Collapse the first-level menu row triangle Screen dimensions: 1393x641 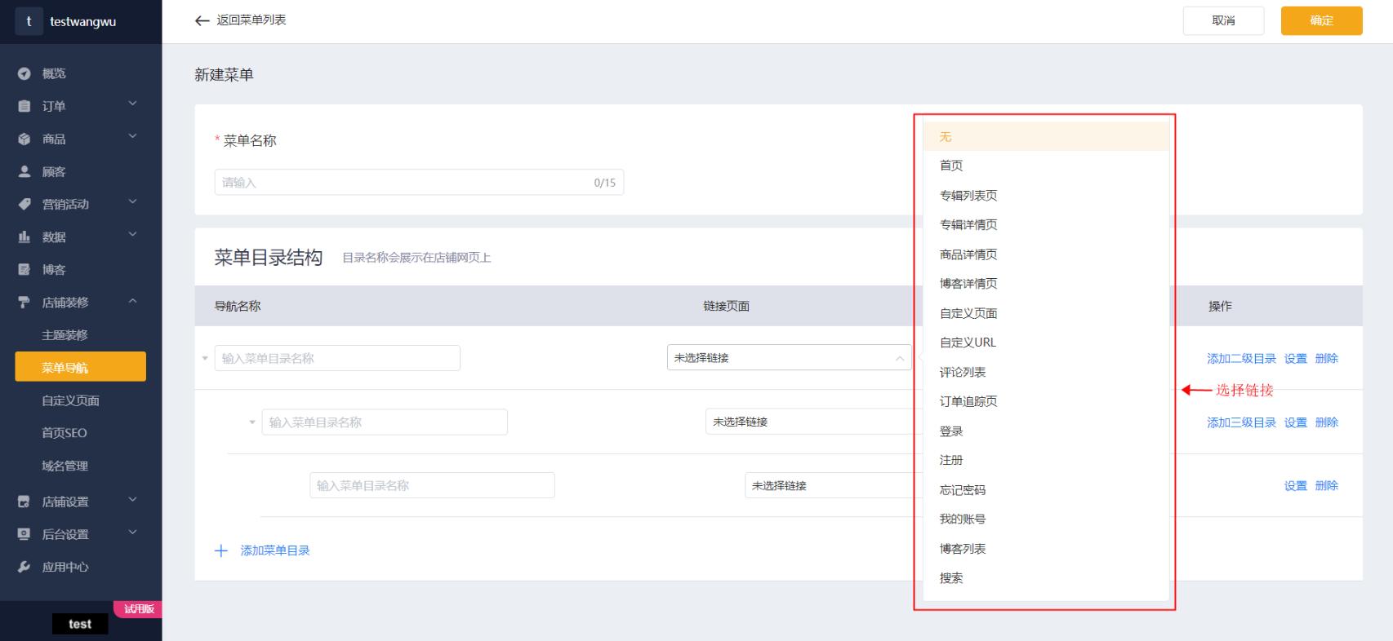[205, 358]
